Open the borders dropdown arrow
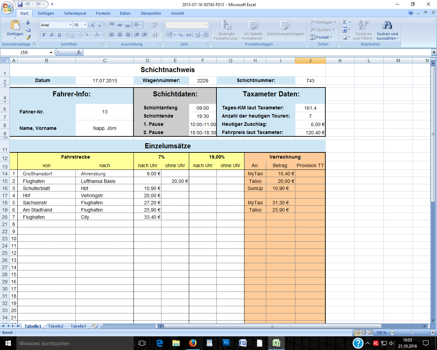The height and width of the screenshot is (350, 437). [78, 35]
